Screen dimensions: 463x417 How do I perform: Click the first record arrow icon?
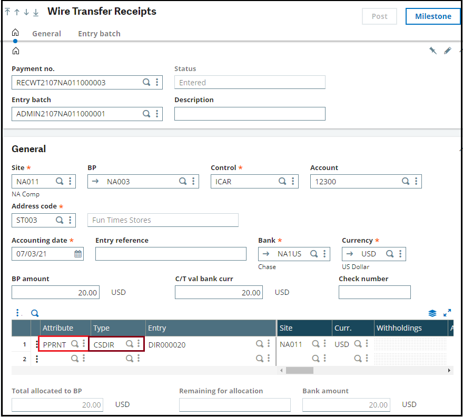point(8,12)
